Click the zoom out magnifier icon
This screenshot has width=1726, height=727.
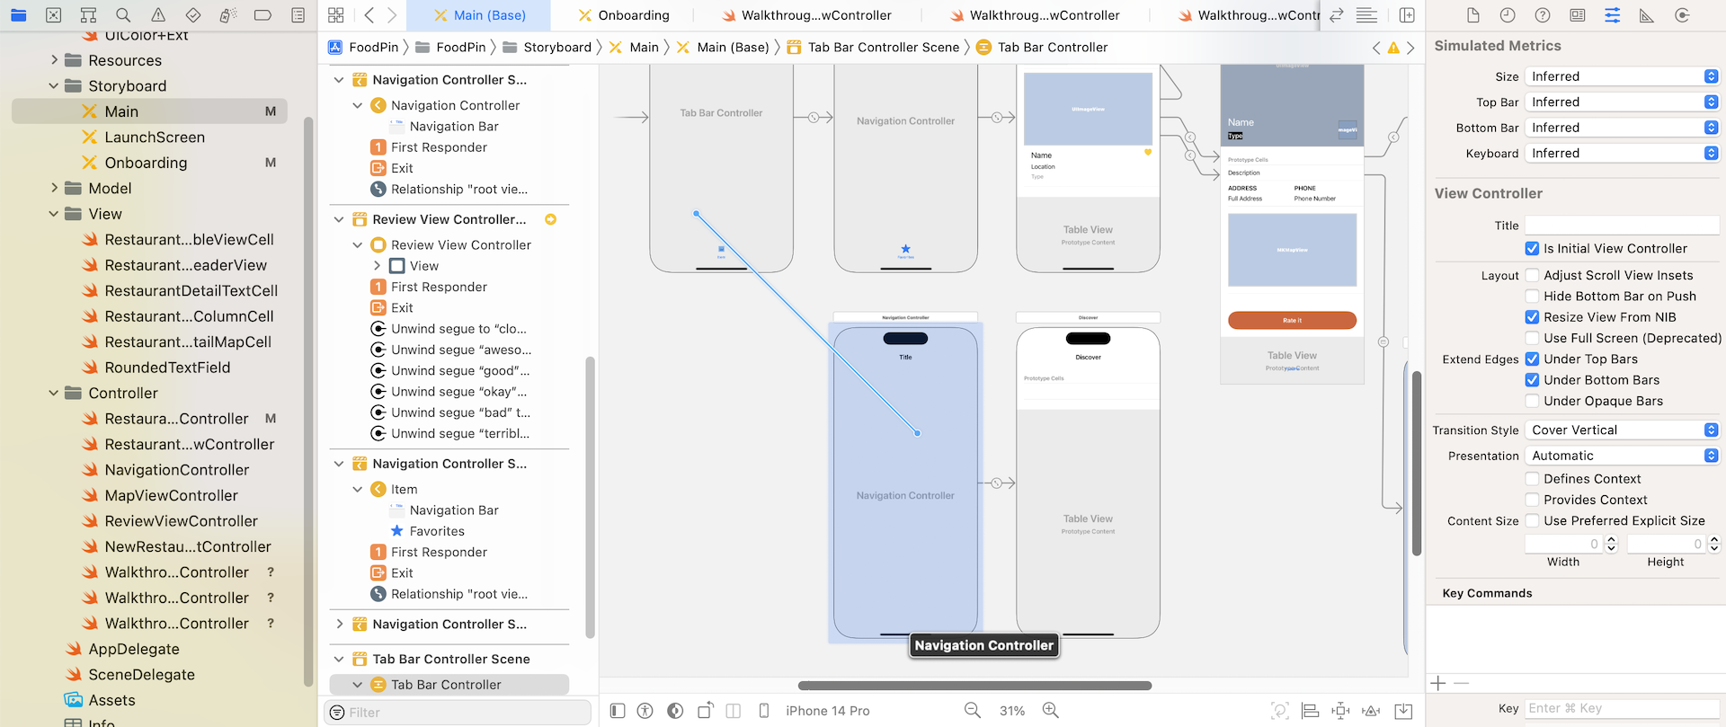(x=972, y=710)
